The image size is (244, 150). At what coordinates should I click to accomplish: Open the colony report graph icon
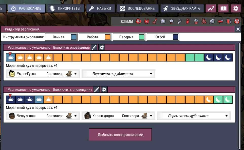[x=211, y=8]
